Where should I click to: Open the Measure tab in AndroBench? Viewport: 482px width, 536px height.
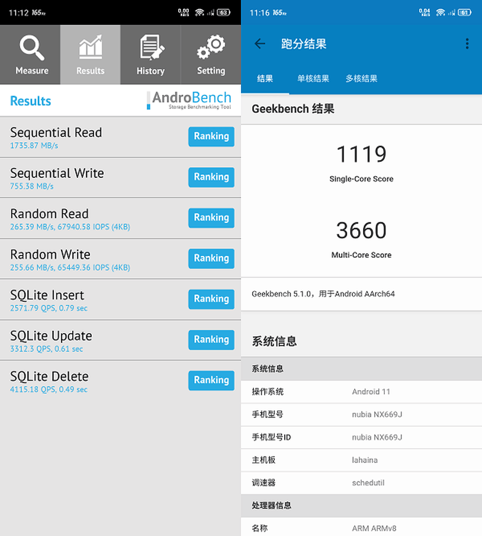coord(30,55)
